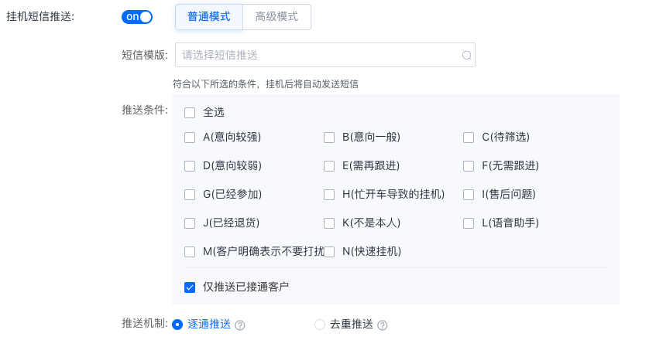This screenshot has height=340, width=656.
Task: Select the 逐通推送 radio button
Action: coord(177,325)
